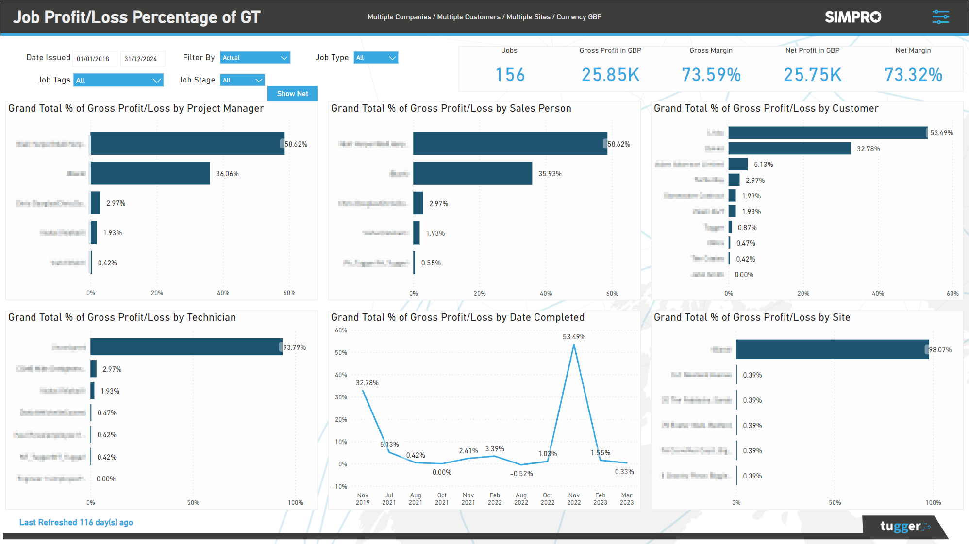Open the filter settings icon in the header

point(940,16)
